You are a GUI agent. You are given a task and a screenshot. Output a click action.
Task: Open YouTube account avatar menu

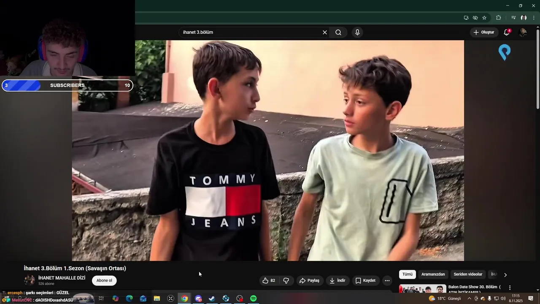(523, 32)
